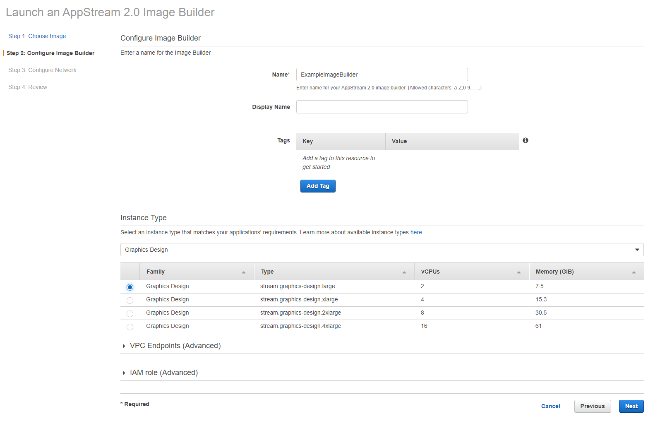
Task: Sort table by vCPUs column arrow
Action: [518, 272]
